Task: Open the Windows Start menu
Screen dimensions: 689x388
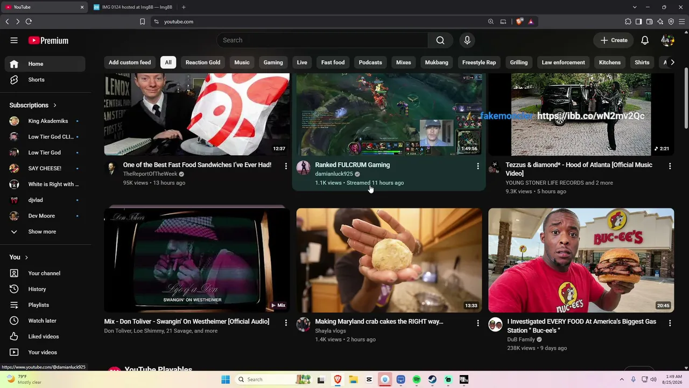Action: [226, 379]
